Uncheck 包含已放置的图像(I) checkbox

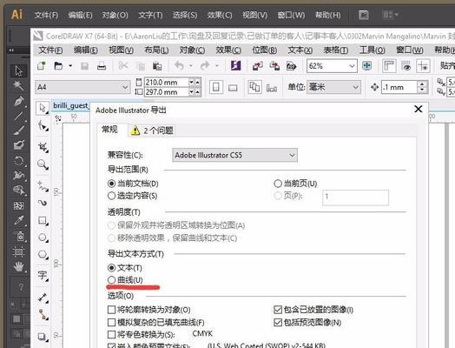(278, 310)
